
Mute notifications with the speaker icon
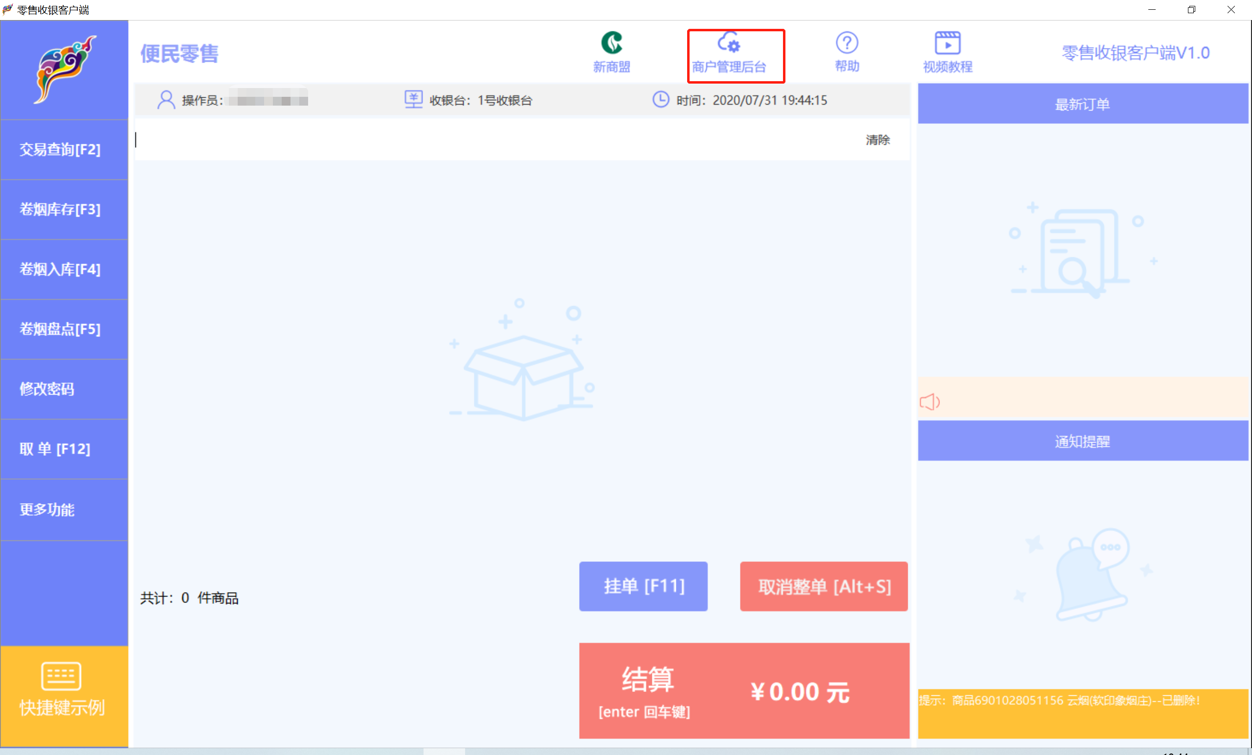pos(929,402)
